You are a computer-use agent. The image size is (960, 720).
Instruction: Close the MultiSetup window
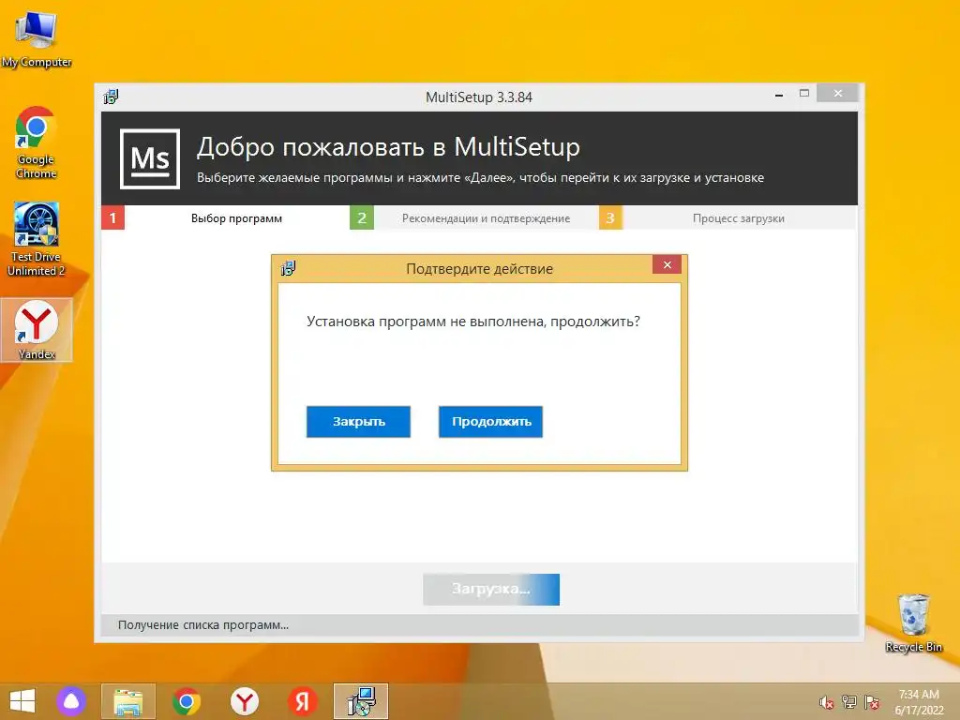(x=838, y=93)
